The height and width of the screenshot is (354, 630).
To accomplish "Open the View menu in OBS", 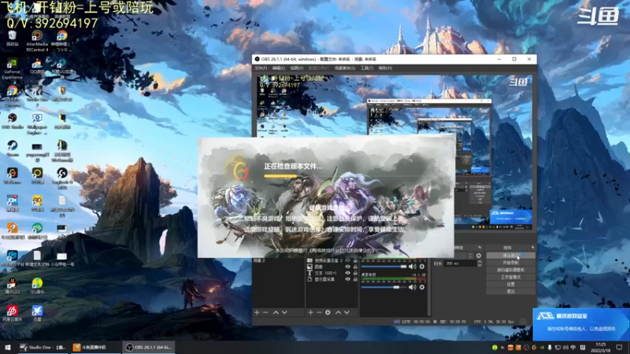I will pos(297,68).
